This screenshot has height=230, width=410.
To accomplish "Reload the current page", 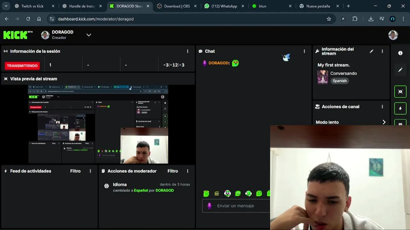I will pos(28,19).
